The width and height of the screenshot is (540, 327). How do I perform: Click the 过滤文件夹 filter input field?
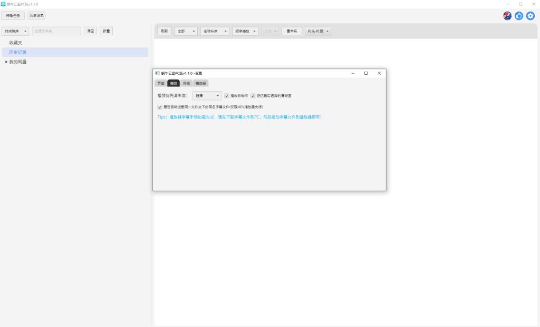pos(56,31)
